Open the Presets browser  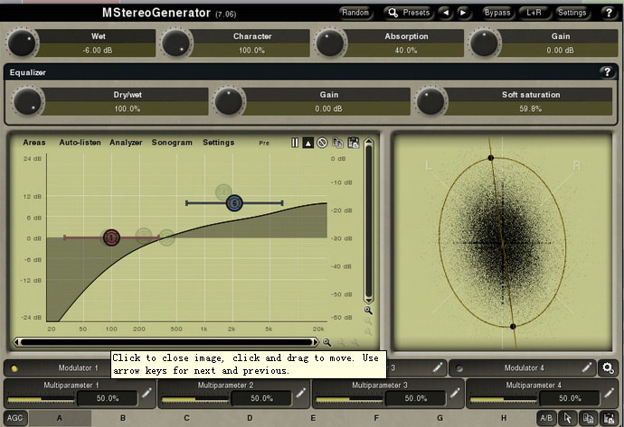coord(409,13)
